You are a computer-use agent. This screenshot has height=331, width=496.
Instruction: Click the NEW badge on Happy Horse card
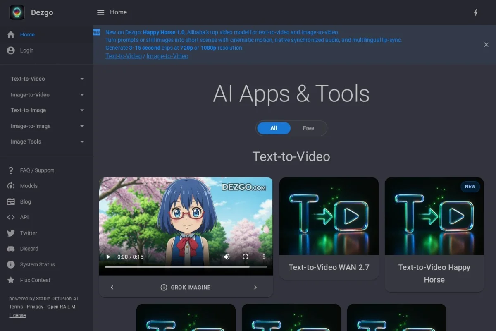(x=470, y=187)
